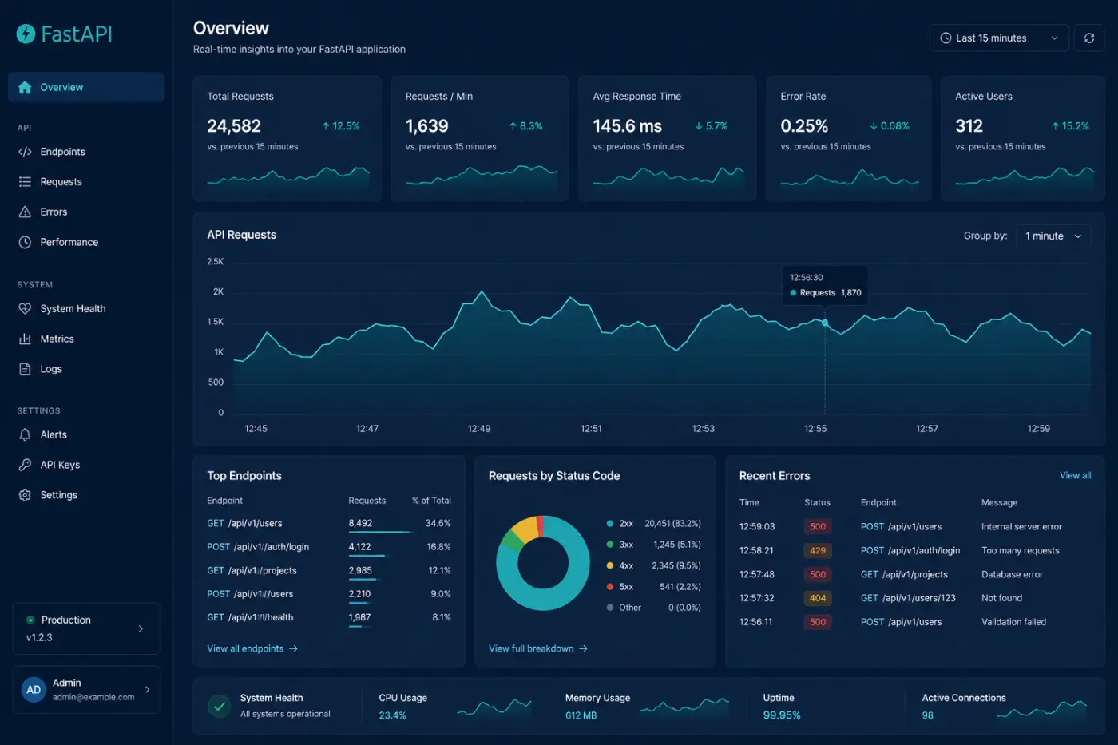Click the API Keys key icon
1118x745 pixels.
[25, 465]
